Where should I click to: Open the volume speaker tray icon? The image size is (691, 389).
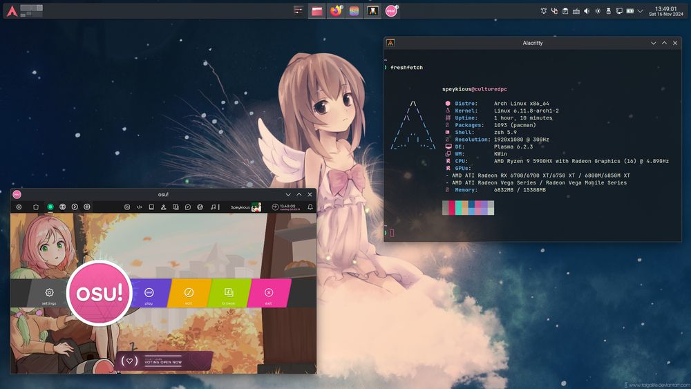click(x=587, y=11)
